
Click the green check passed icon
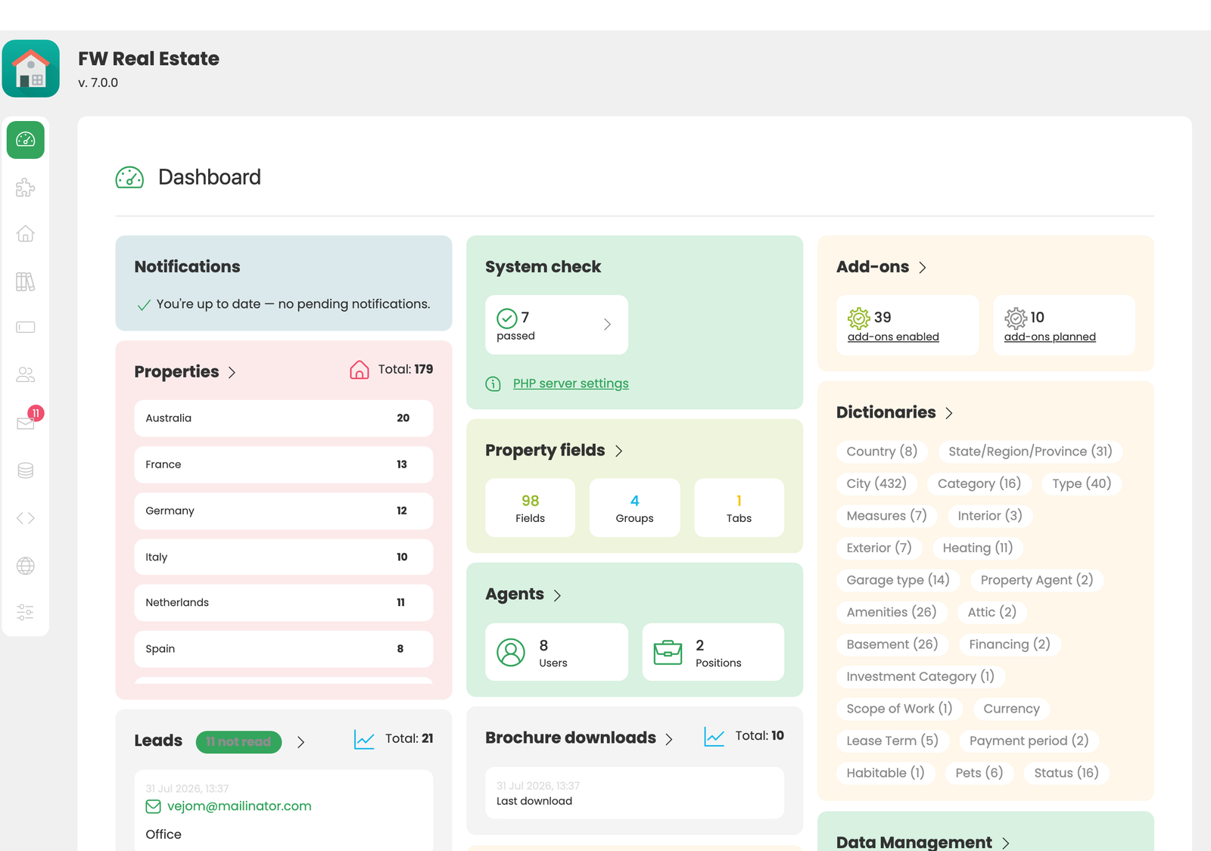click(x=507, y=318)
